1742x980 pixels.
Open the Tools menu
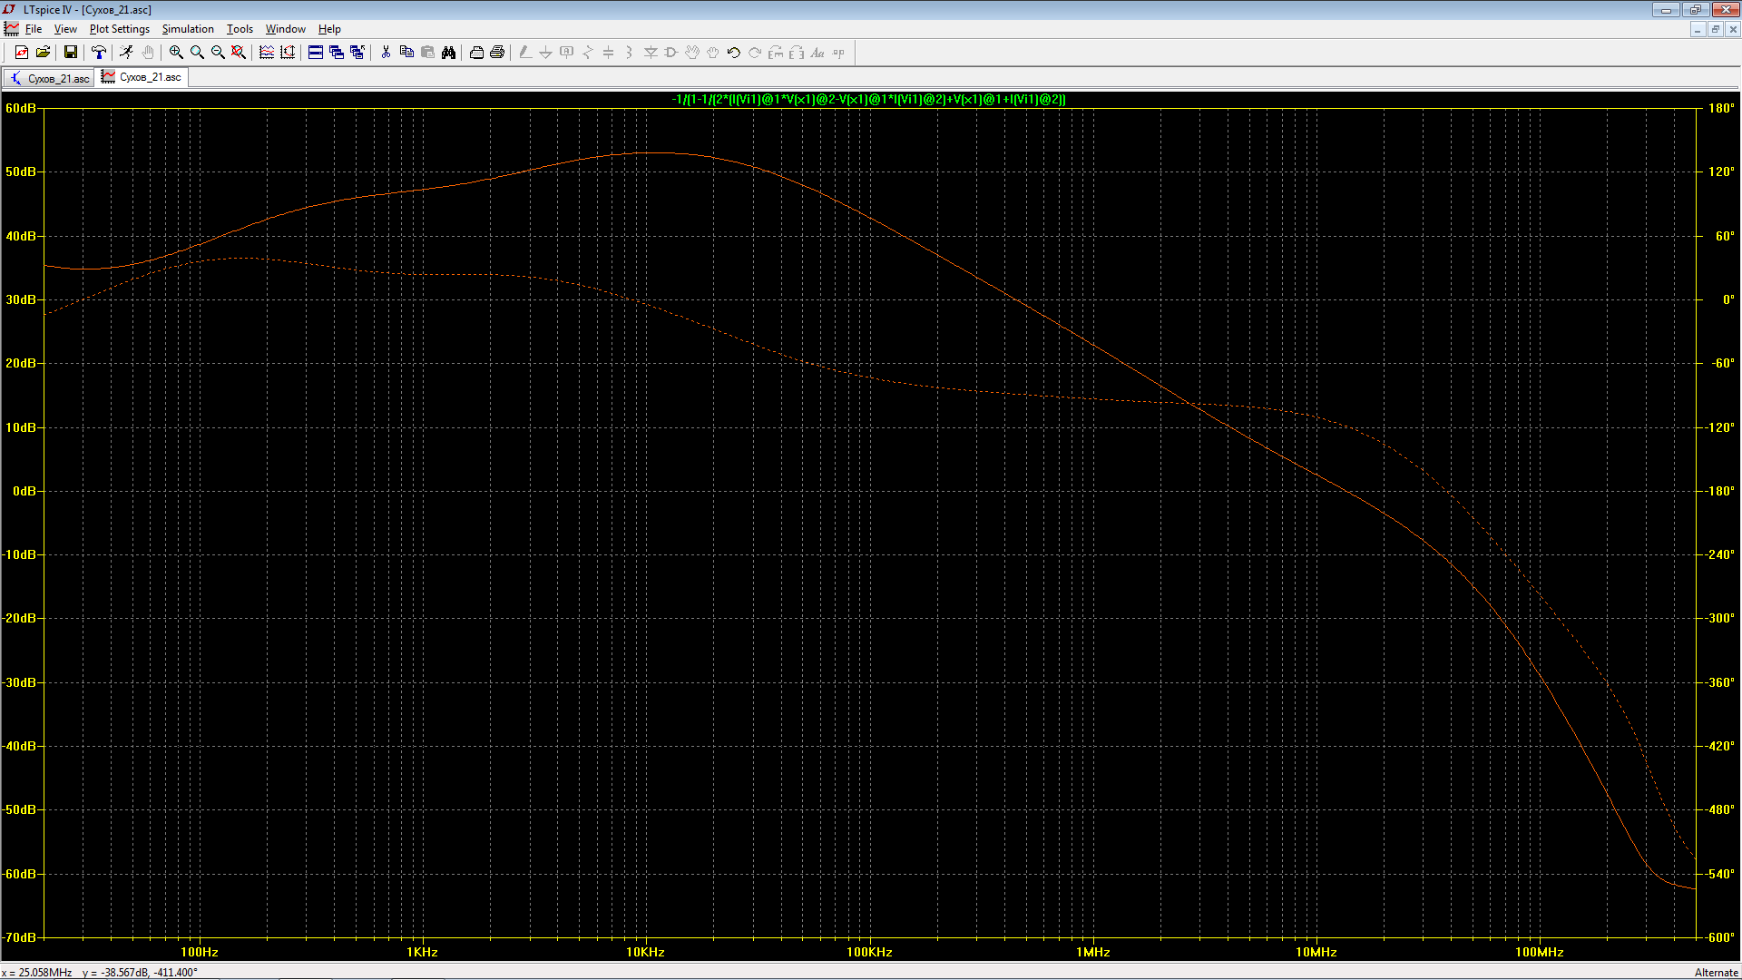pos(240,29)
